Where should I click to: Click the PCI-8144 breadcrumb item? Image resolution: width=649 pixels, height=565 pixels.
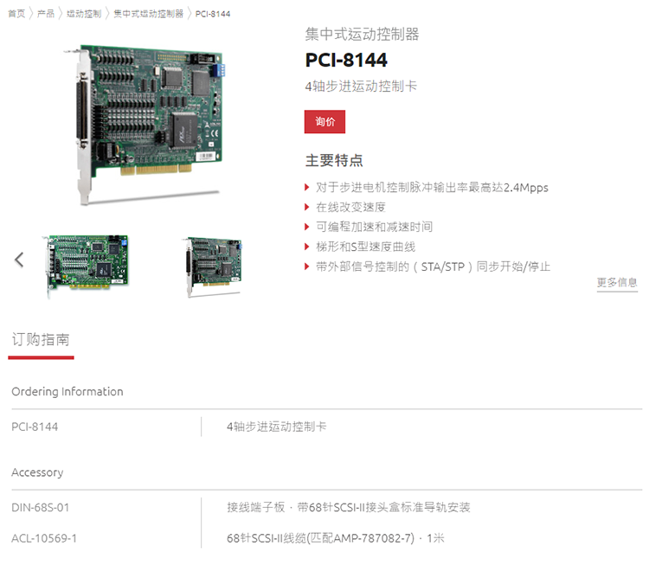click(x=213, y=14)
